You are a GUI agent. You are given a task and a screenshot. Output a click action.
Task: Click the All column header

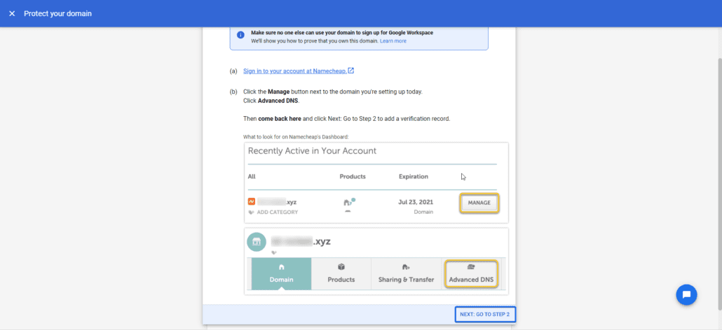(x=252, y=176)
